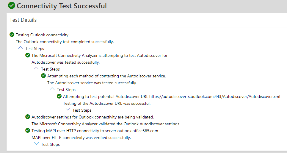Click Testing MAPI over HTTP connectivity line
This screenshot has width=287, height=153.
pos(95,131)
